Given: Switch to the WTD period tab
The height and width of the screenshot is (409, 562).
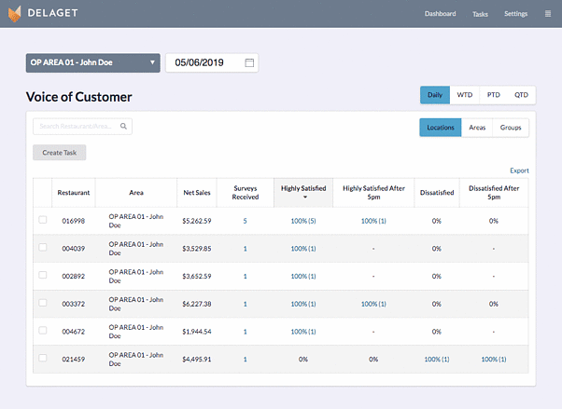Looking at the screenshot, I should click(464, 95).
